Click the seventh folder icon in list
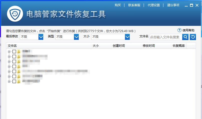Viewport: 202px width, 119px height. pos(19,81)
